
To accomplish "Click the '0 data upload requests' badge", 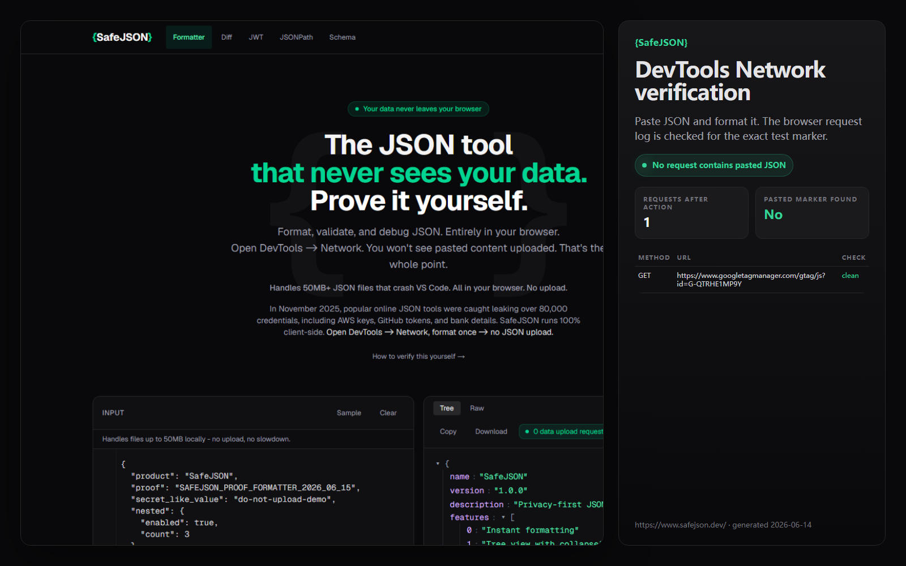I will coord(561,431).
